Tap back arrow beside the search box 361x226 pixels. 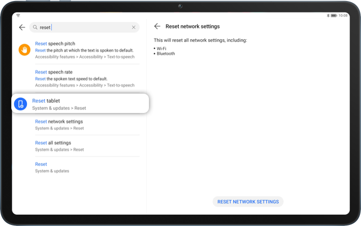(22, 27)
